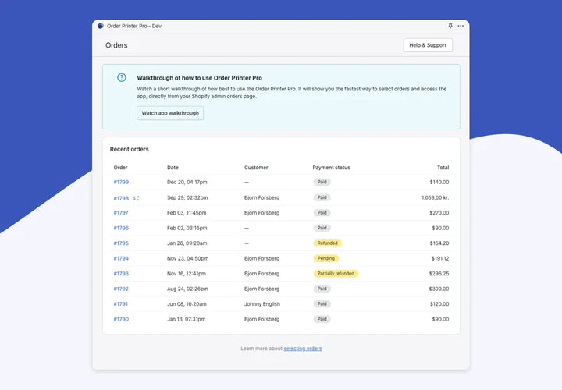Open order #1797

(121, 213)
